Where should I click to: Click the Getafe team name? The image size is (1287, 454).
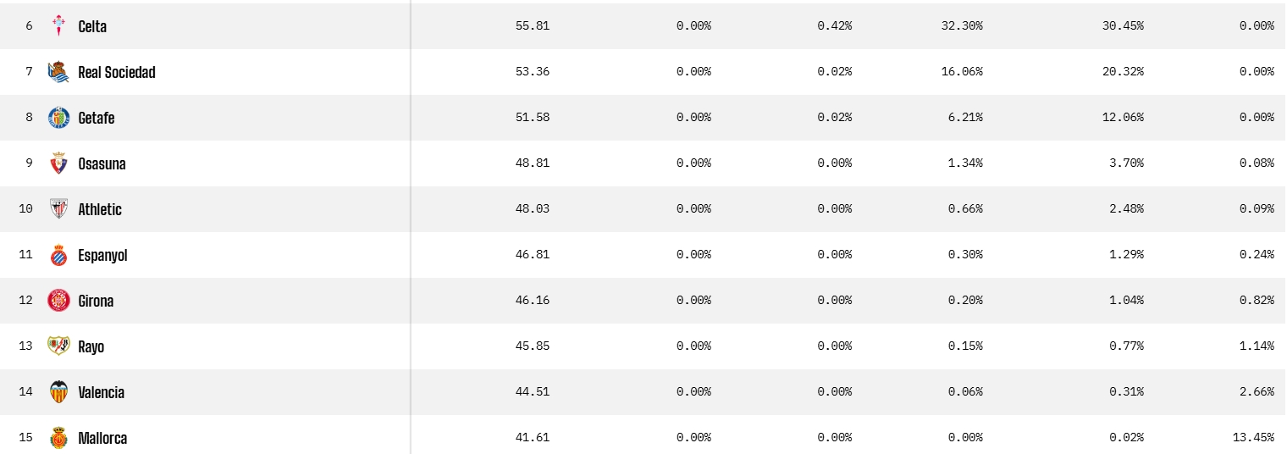point(97,118)
